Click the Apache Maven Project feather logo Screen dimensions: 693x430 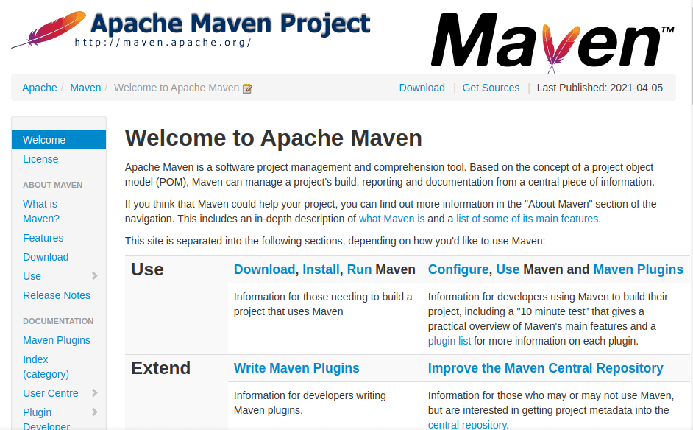pos(191,28)
